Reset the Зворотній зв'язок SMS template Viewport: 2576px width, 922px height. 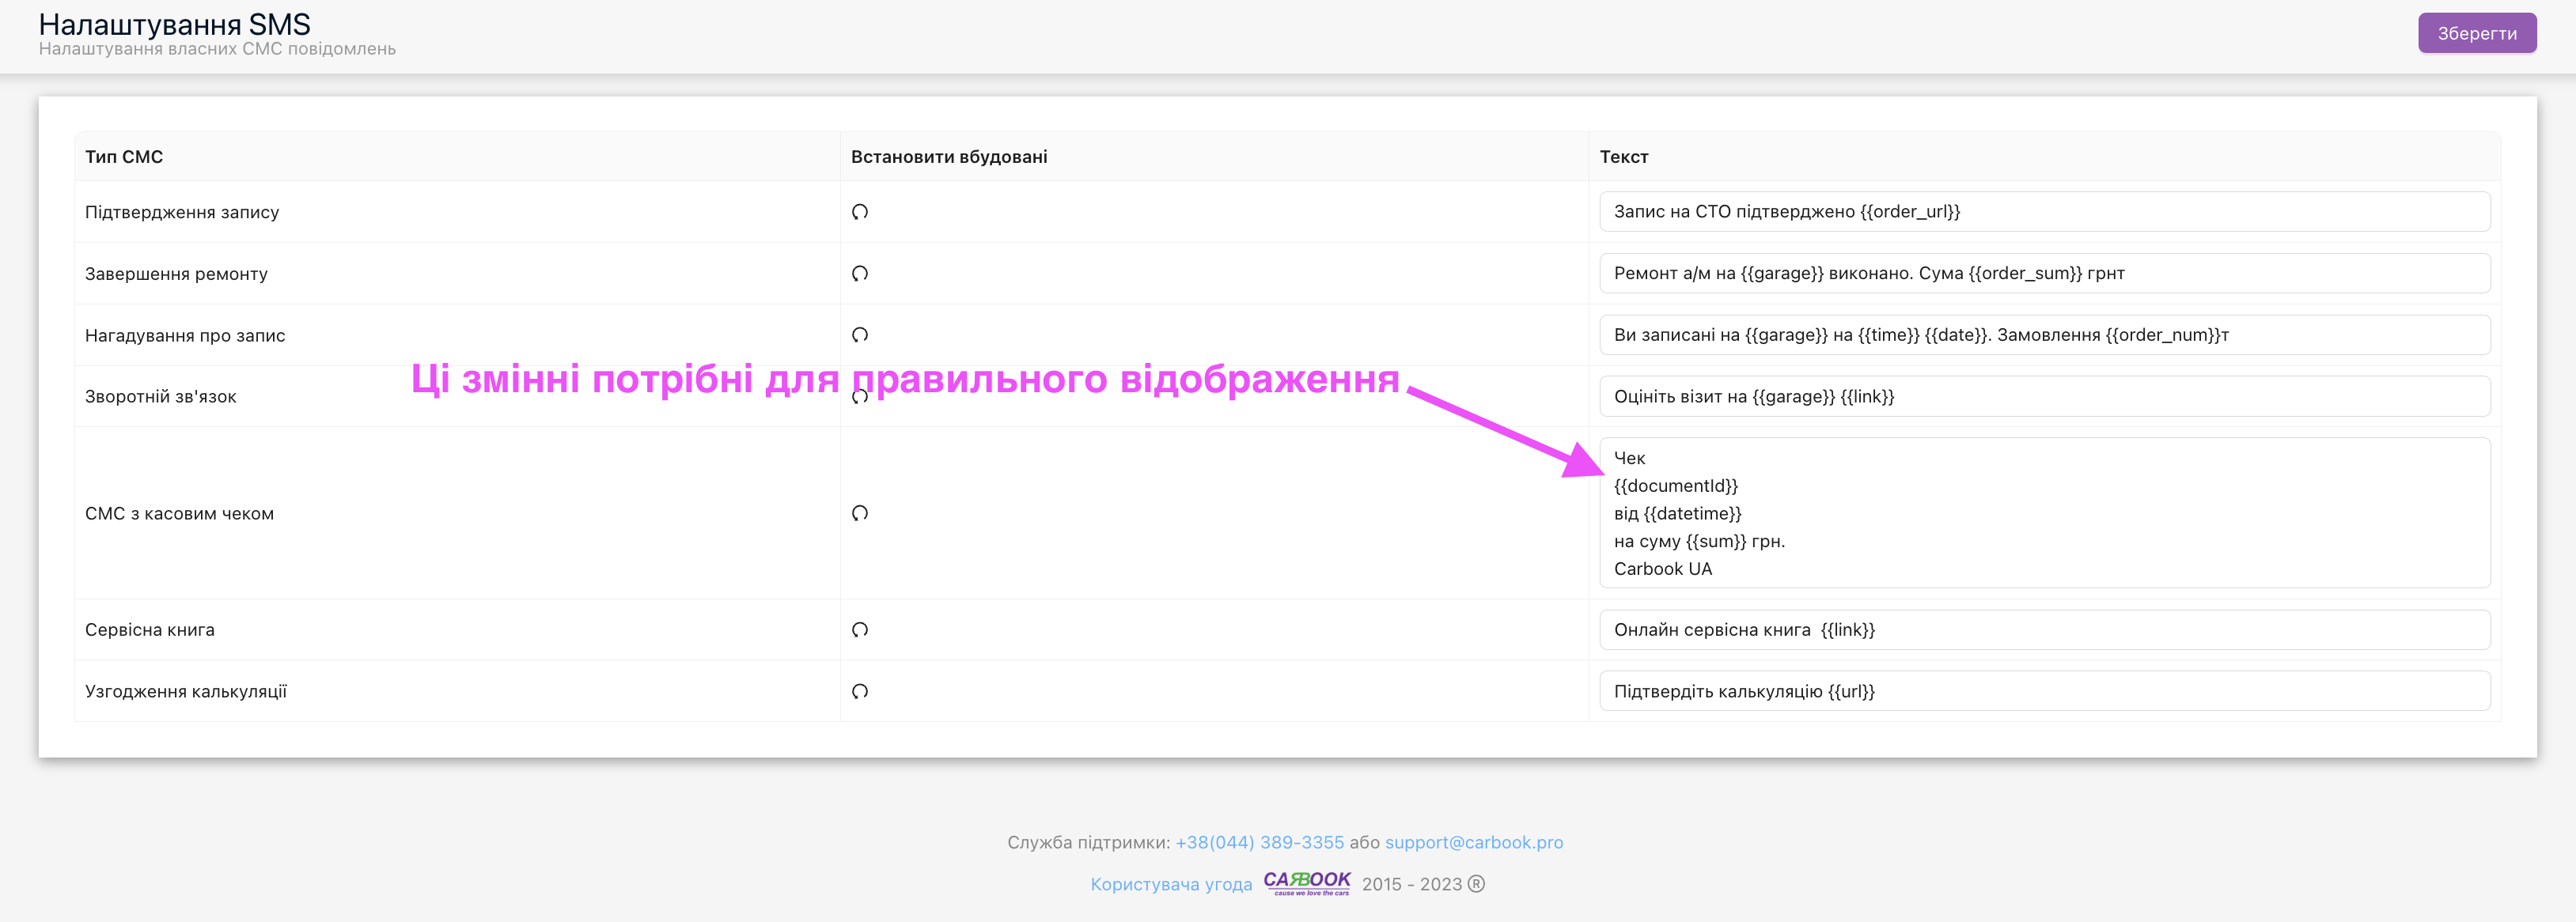click(859, 398)
